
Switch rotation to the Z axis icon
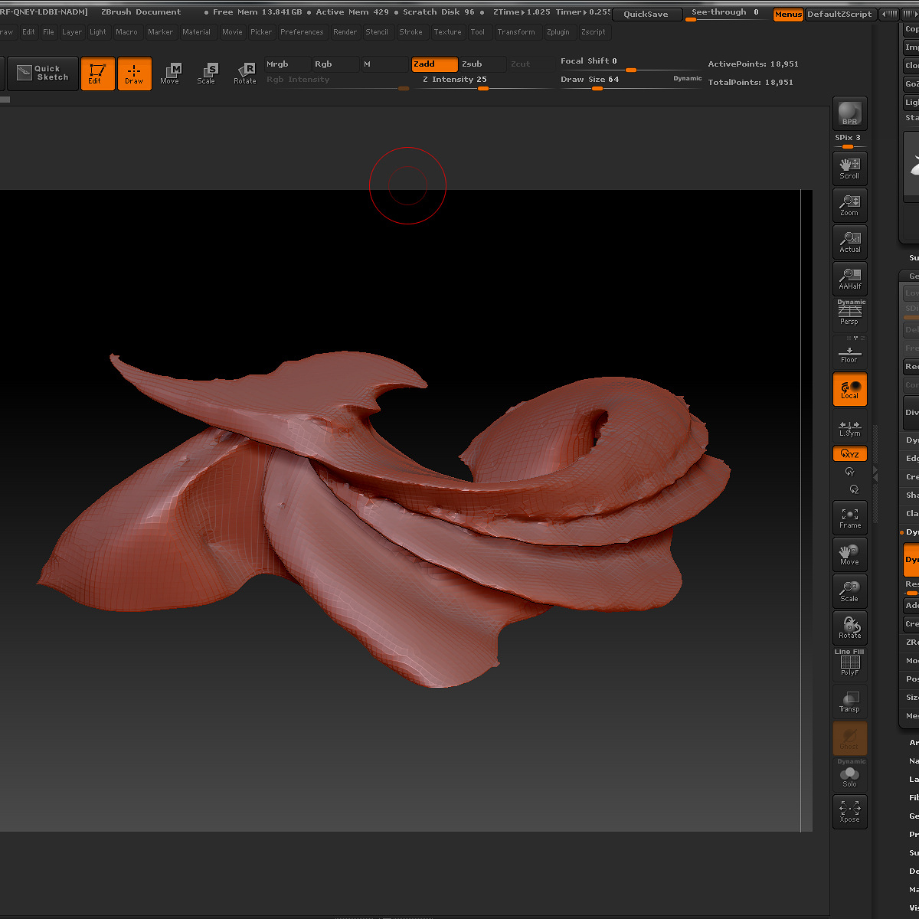[x=854, y=490]
